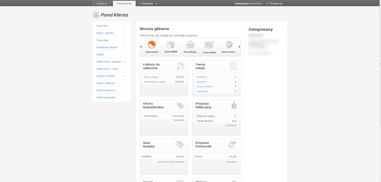Switch to the nazwa.pl tab
The image size is (381, 182).
102,4
